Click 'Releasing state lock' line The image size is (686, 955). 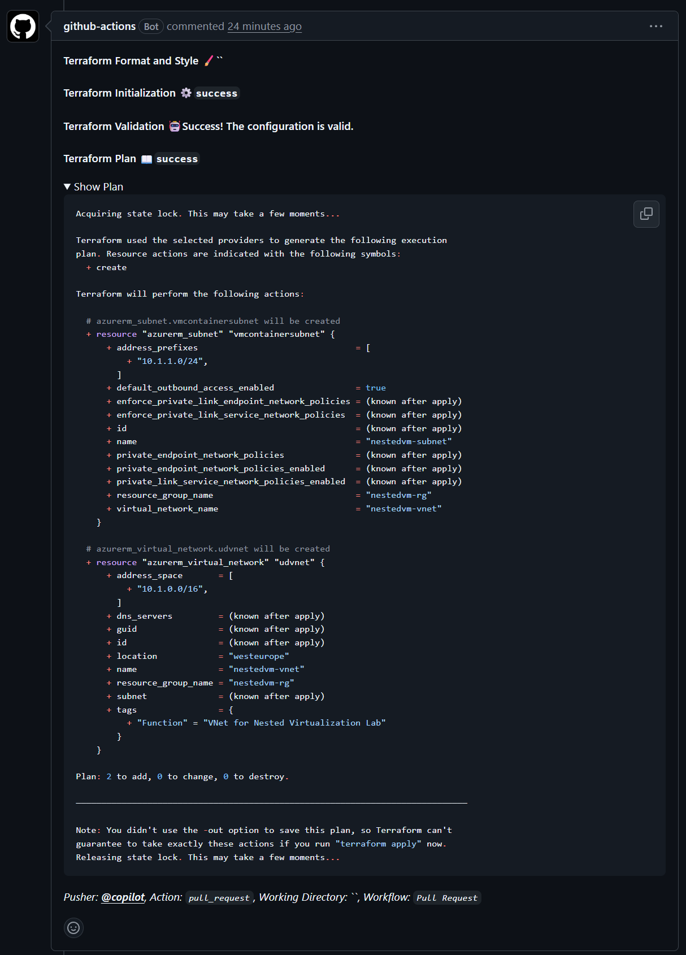[x=208, y=857]
